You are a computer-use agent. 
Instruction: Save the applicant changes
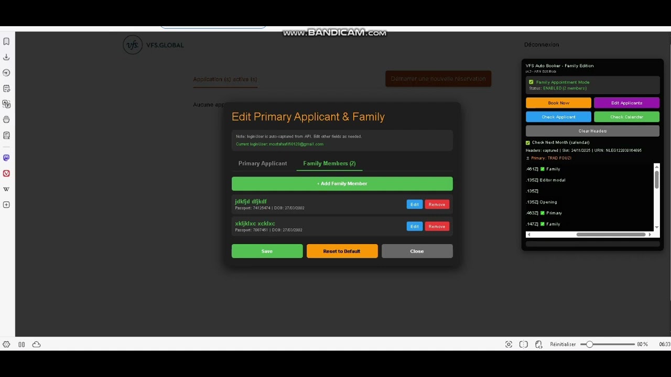267,251
